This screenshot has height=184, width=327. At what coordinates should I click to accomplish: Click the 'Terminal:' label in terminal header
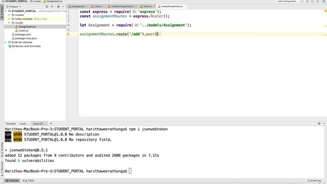pos(10,124)
